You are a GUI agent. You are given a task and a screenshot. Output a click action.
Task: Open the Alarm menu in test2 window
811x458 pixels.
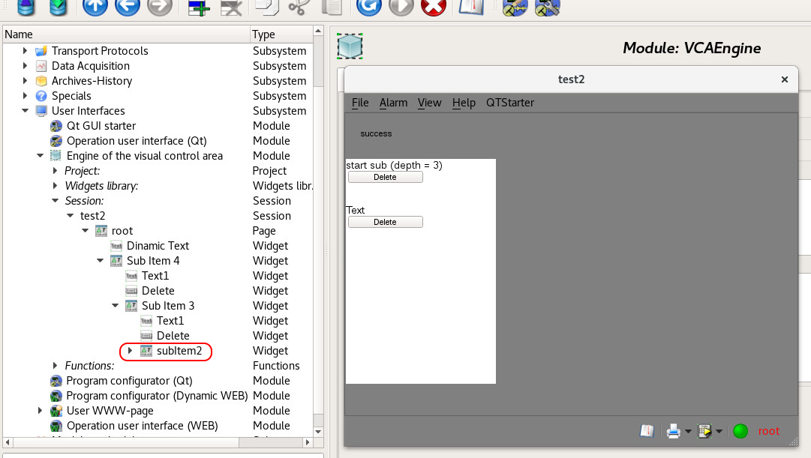click(x=393, y=103)
